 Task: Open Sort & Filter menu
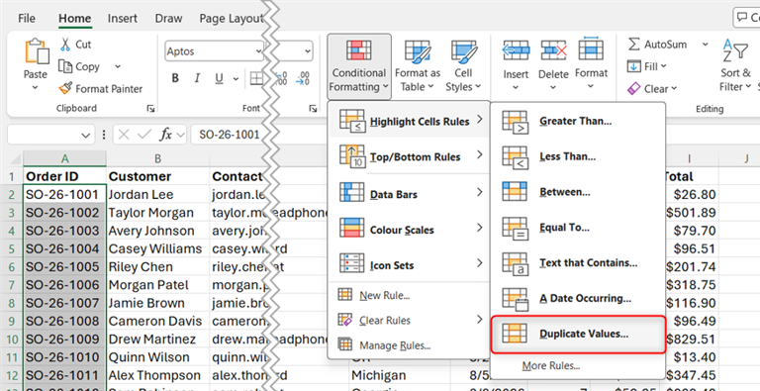point(735,66)
